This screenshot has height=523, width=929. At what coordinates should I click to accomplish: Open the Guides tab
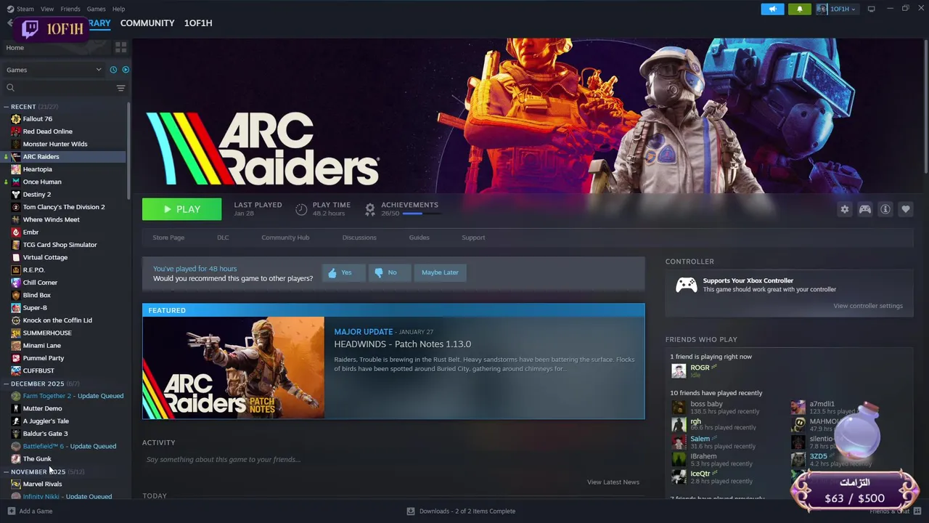tap(419, 238)
